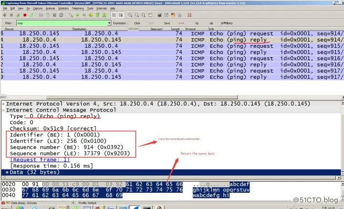Toggle packet list colorize icon

[x=114, y=15]
